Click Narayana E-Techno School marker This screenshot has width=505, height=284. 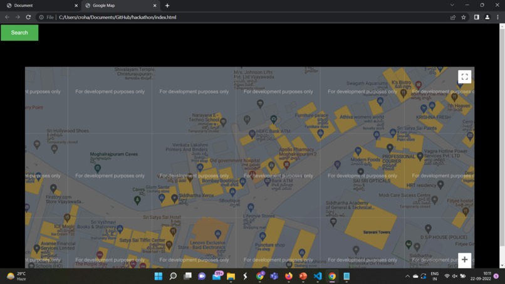tap(223, 122)
